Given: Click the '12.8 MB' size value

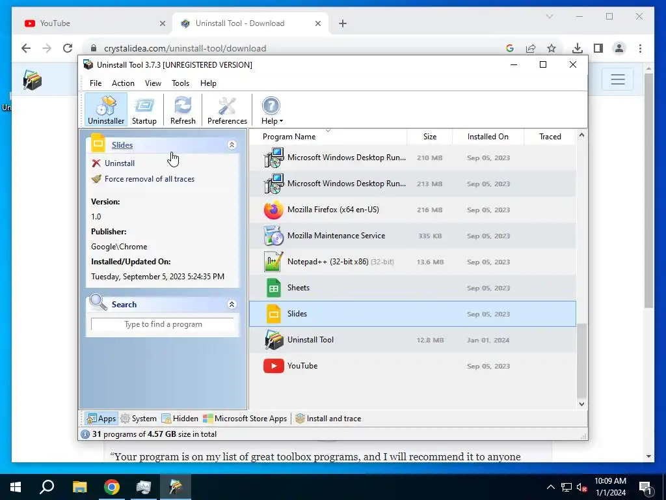Looking at the screenshot, I should point(430,340).
